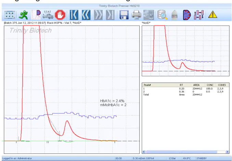Click the peak 1 CONC value 100.0
232x161 pixels.
[209, 89]
